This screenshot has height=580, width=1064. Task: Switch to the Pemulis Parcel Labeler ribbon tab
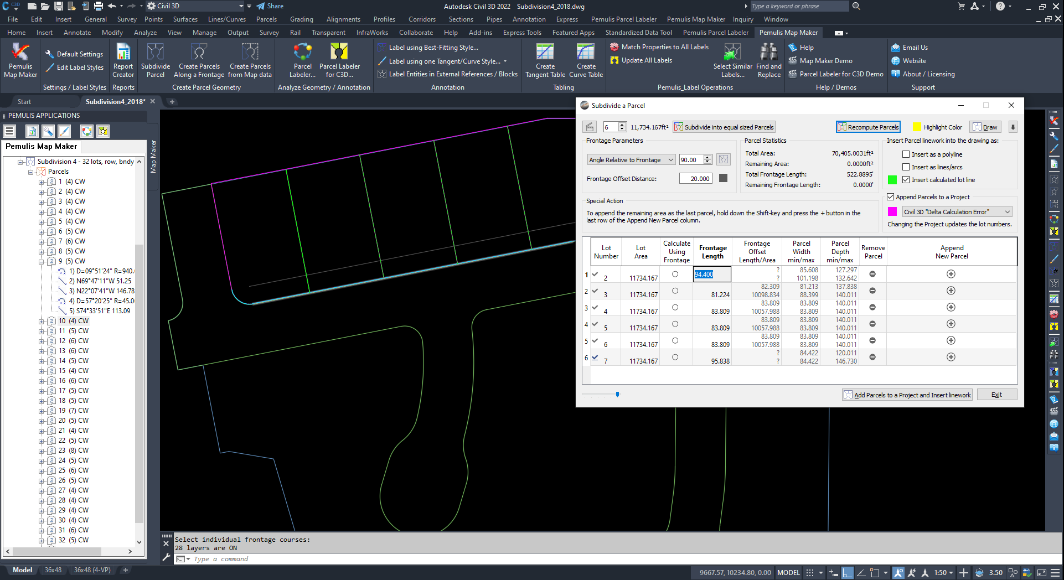pyautogui.click(x=715, y=33)
